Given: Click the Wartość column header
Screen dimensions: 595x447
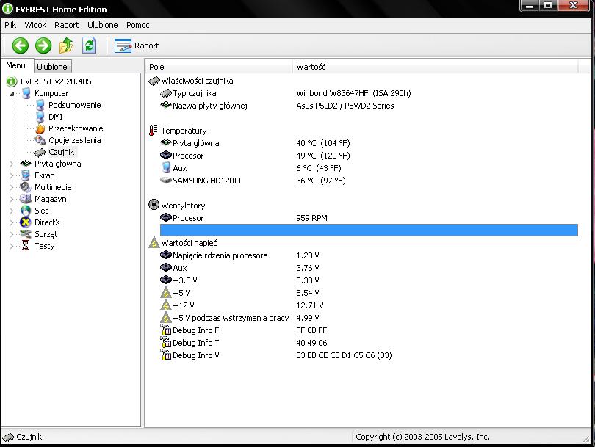Looking at the screenshot, I should click(435, 67).
